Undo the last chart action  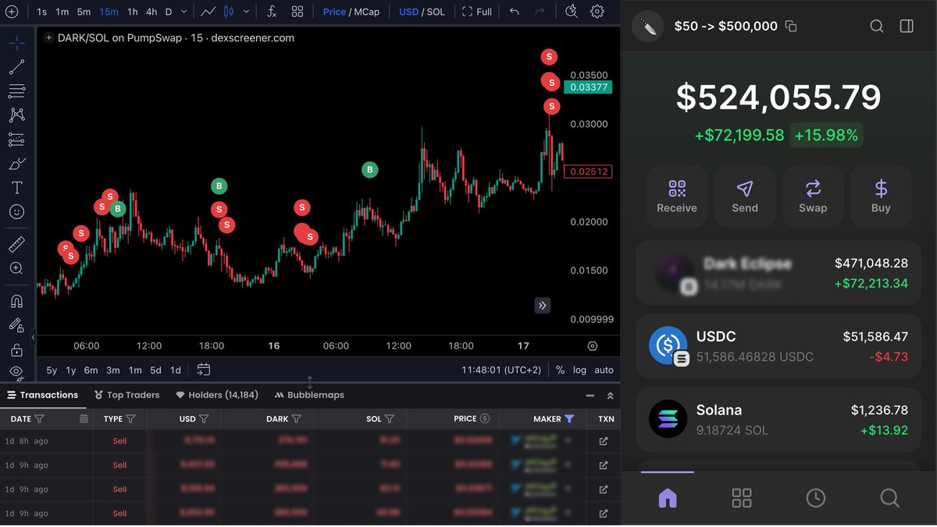pyautogui.click(x=514, y=12)
